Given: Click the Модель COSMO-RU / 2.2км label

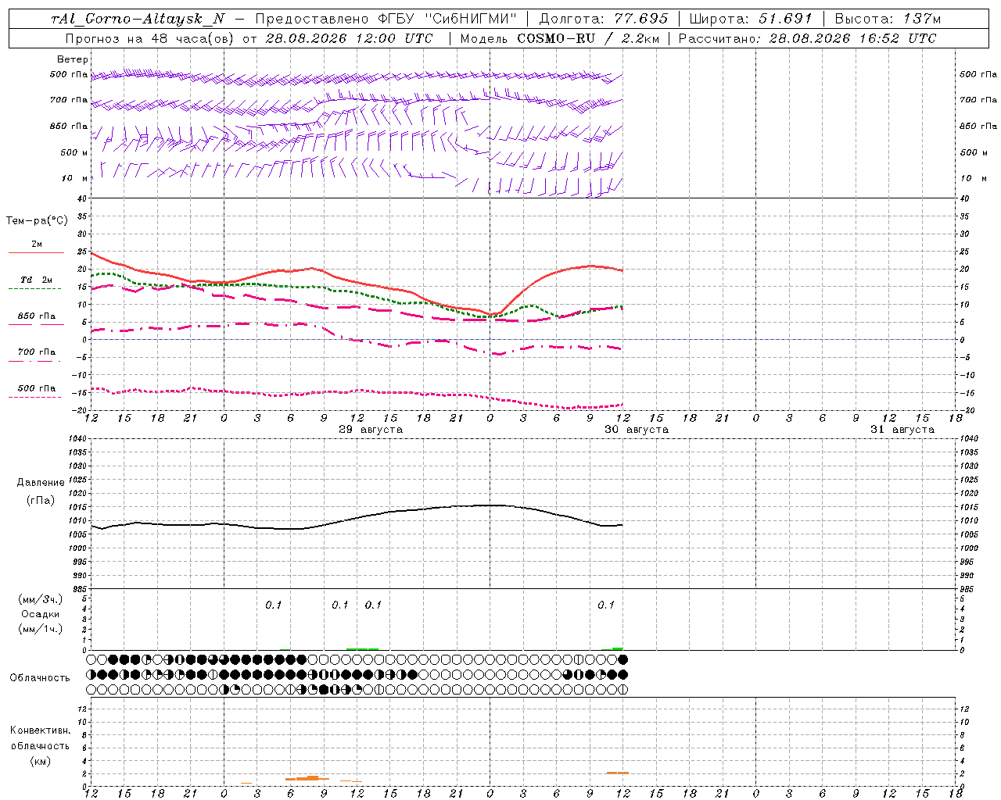Looking at the screenshot, I should 559,38.
